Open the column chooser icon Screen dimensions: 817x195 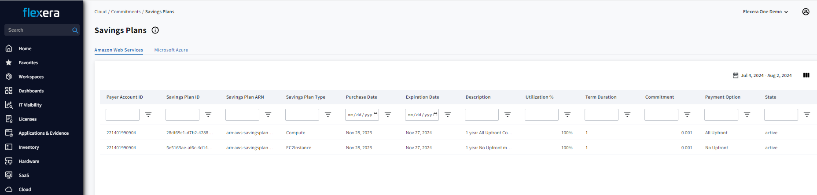click(x=806, y=75)
